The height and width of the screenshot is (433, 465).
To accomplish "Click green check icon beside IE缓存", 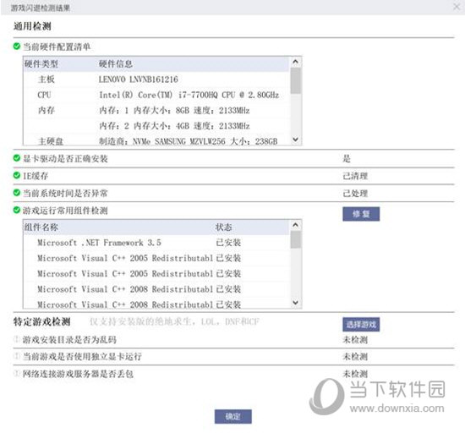I will [x=17, y=175].
